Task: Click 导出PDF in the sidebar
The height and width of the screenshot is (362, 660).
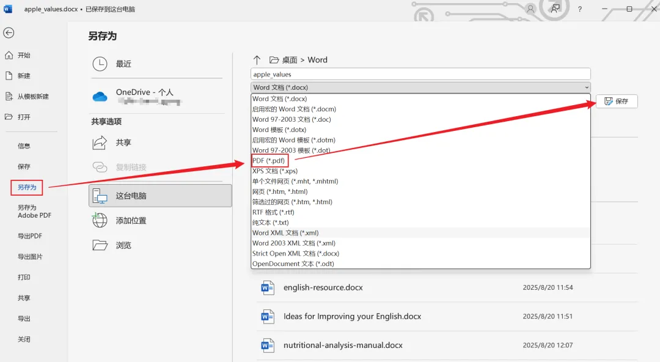Action: 30,236
